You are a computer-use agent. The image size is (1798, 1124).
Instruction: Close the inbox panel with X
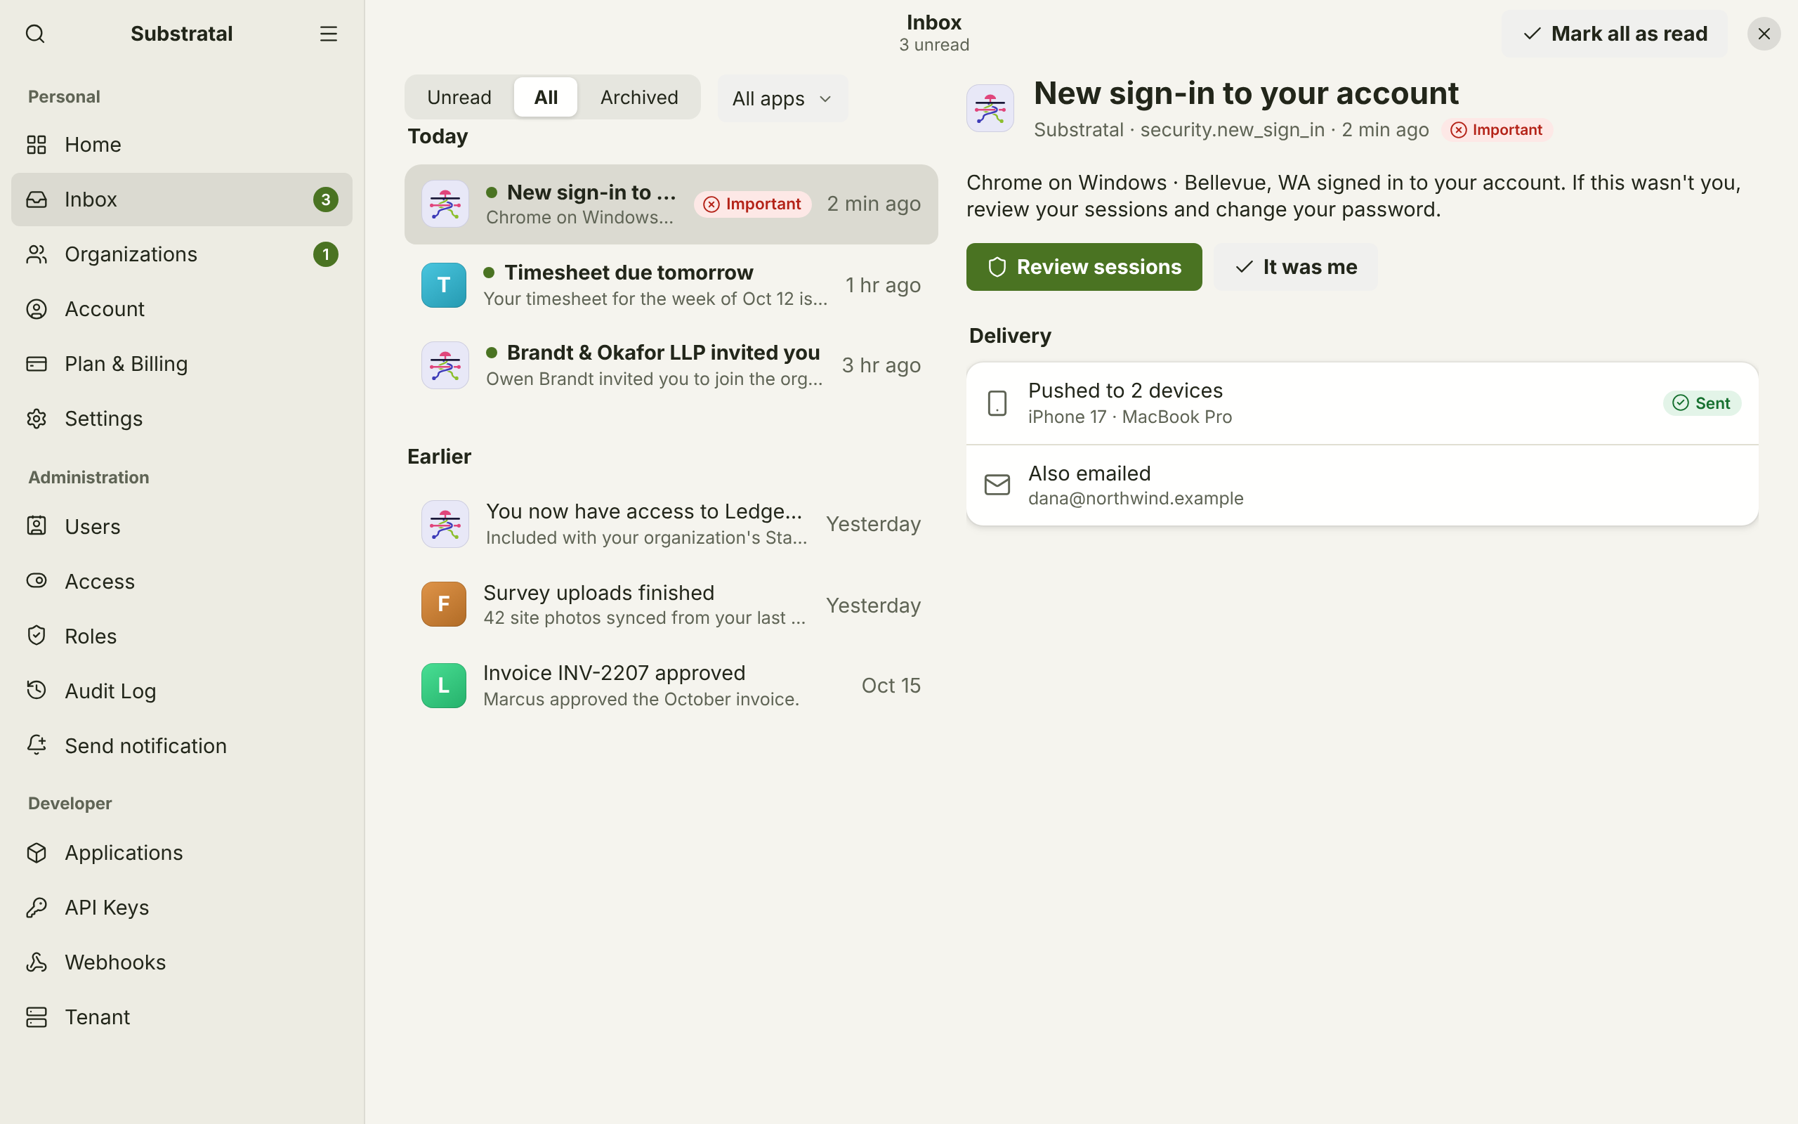tap(1764, 34)
